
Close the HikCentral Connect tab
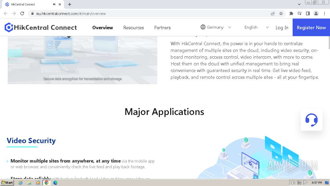pyautogui.click(x=60, y=4)
